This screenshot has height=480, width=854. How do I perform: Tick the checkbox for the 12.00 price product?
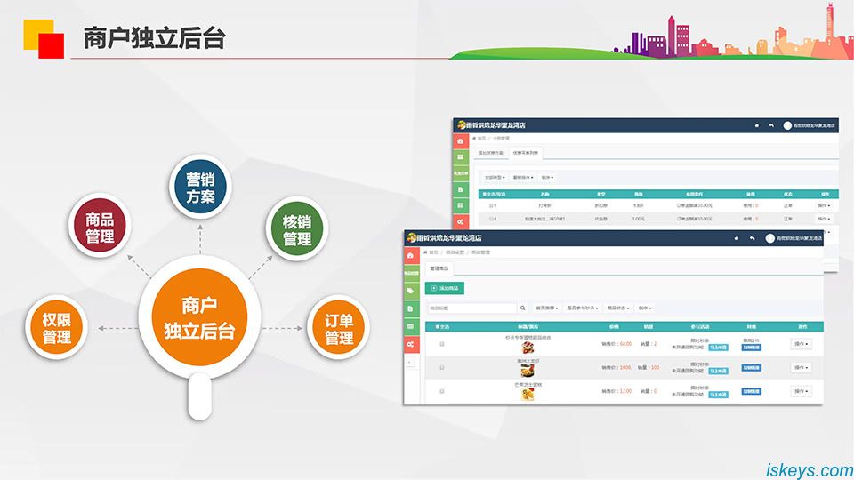(442, 391)
